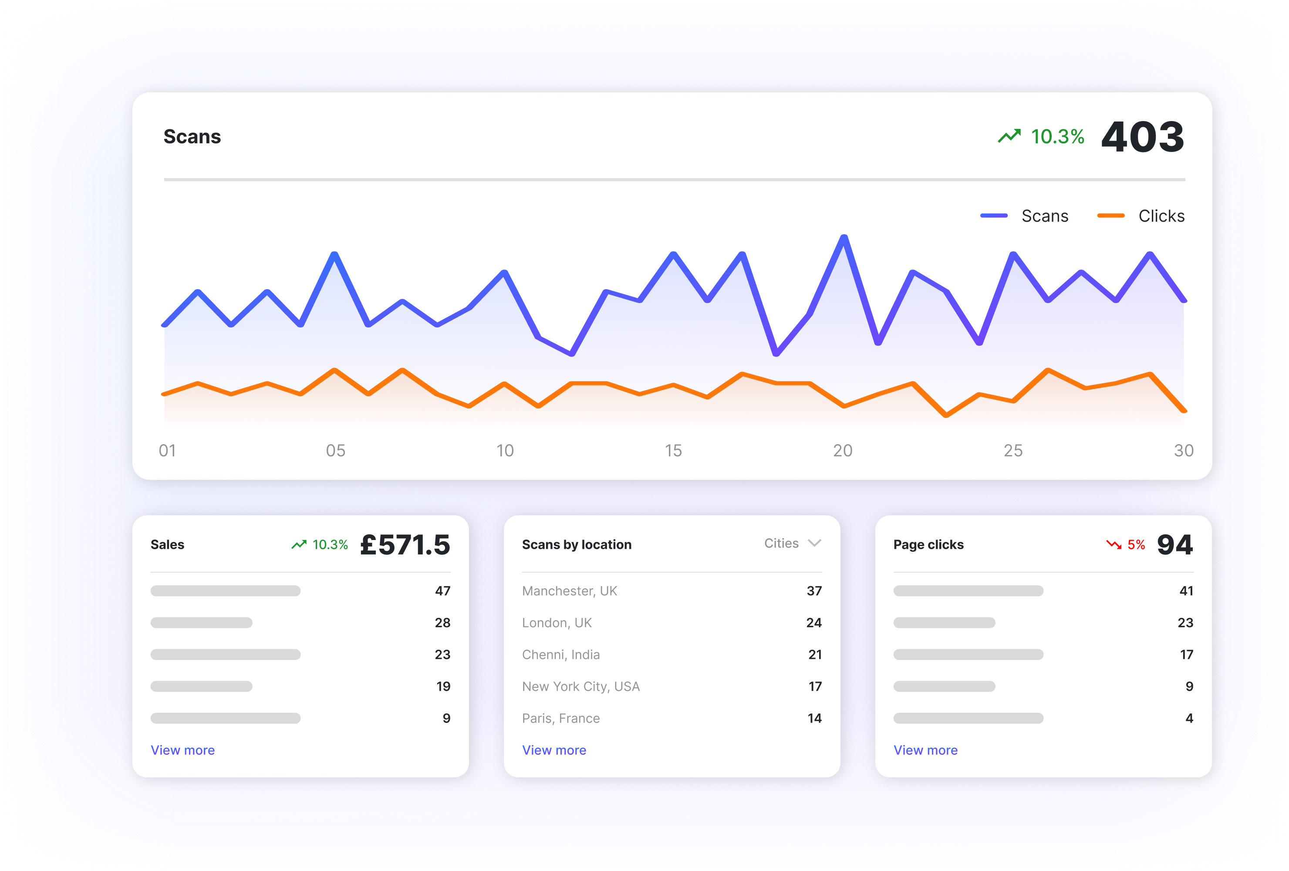1289x871 pixels.
Task: Click the top Sales bar with value 47
Action: tap(225, 591)
